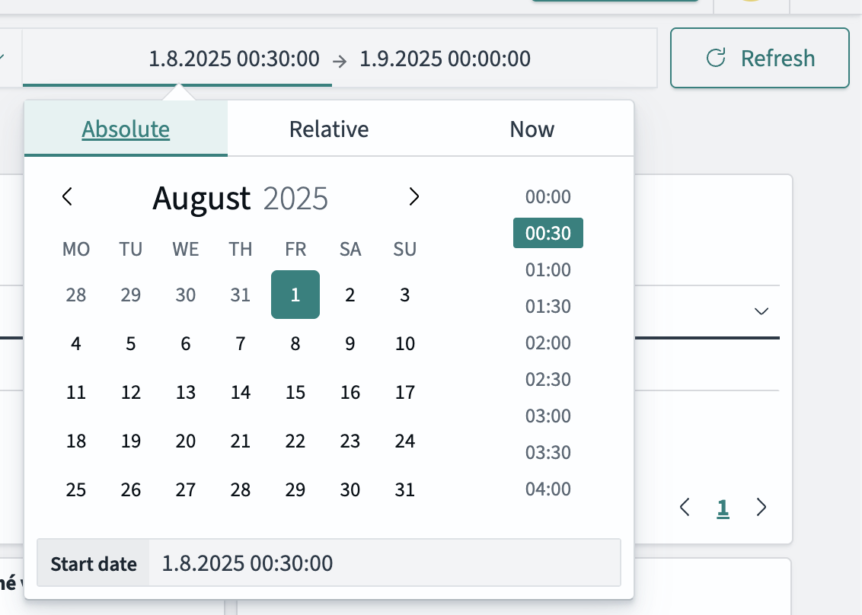
Task: Switch to the Now tab
Action: coord(532,129)
